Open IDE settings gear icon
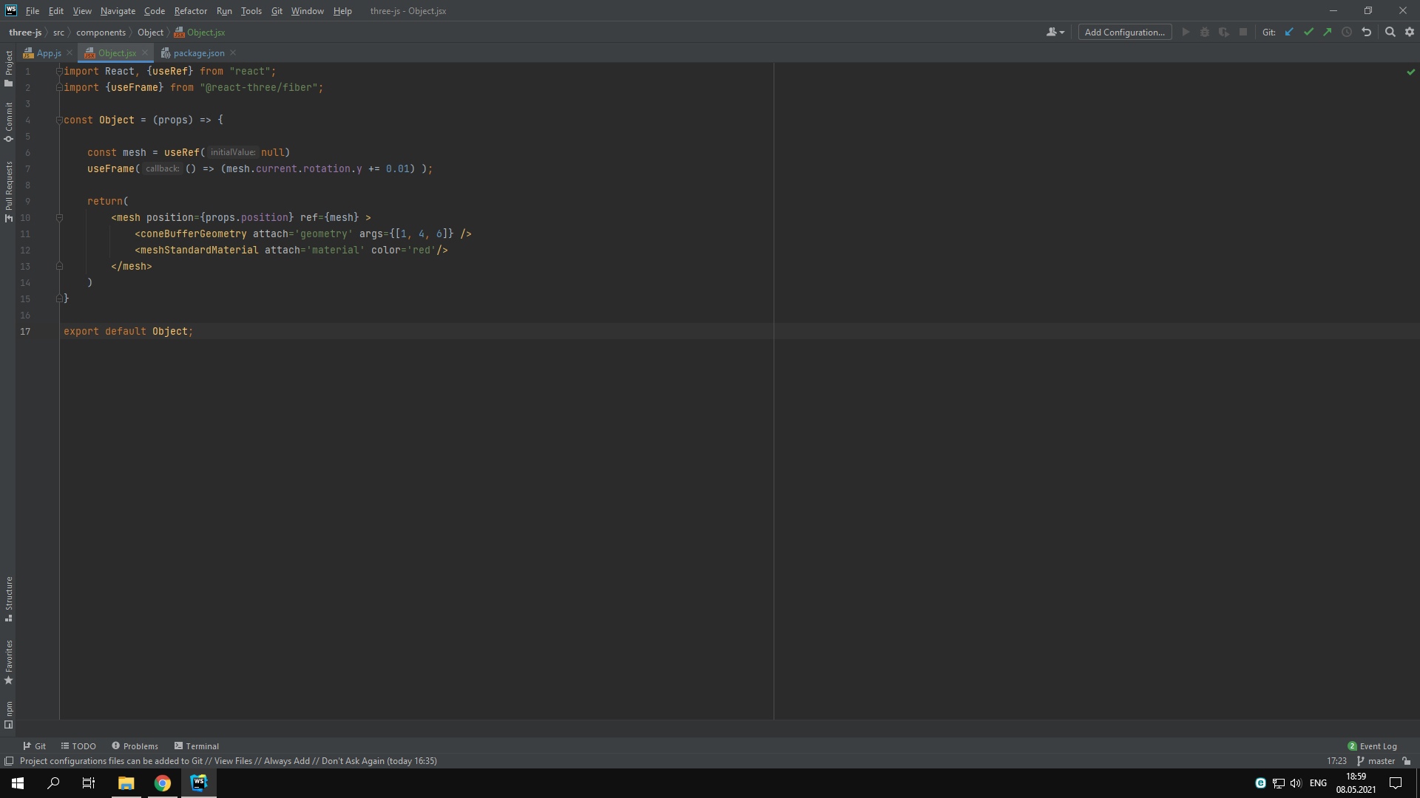Screen dimensions: 1420x798 click(x=1409, y=32)
